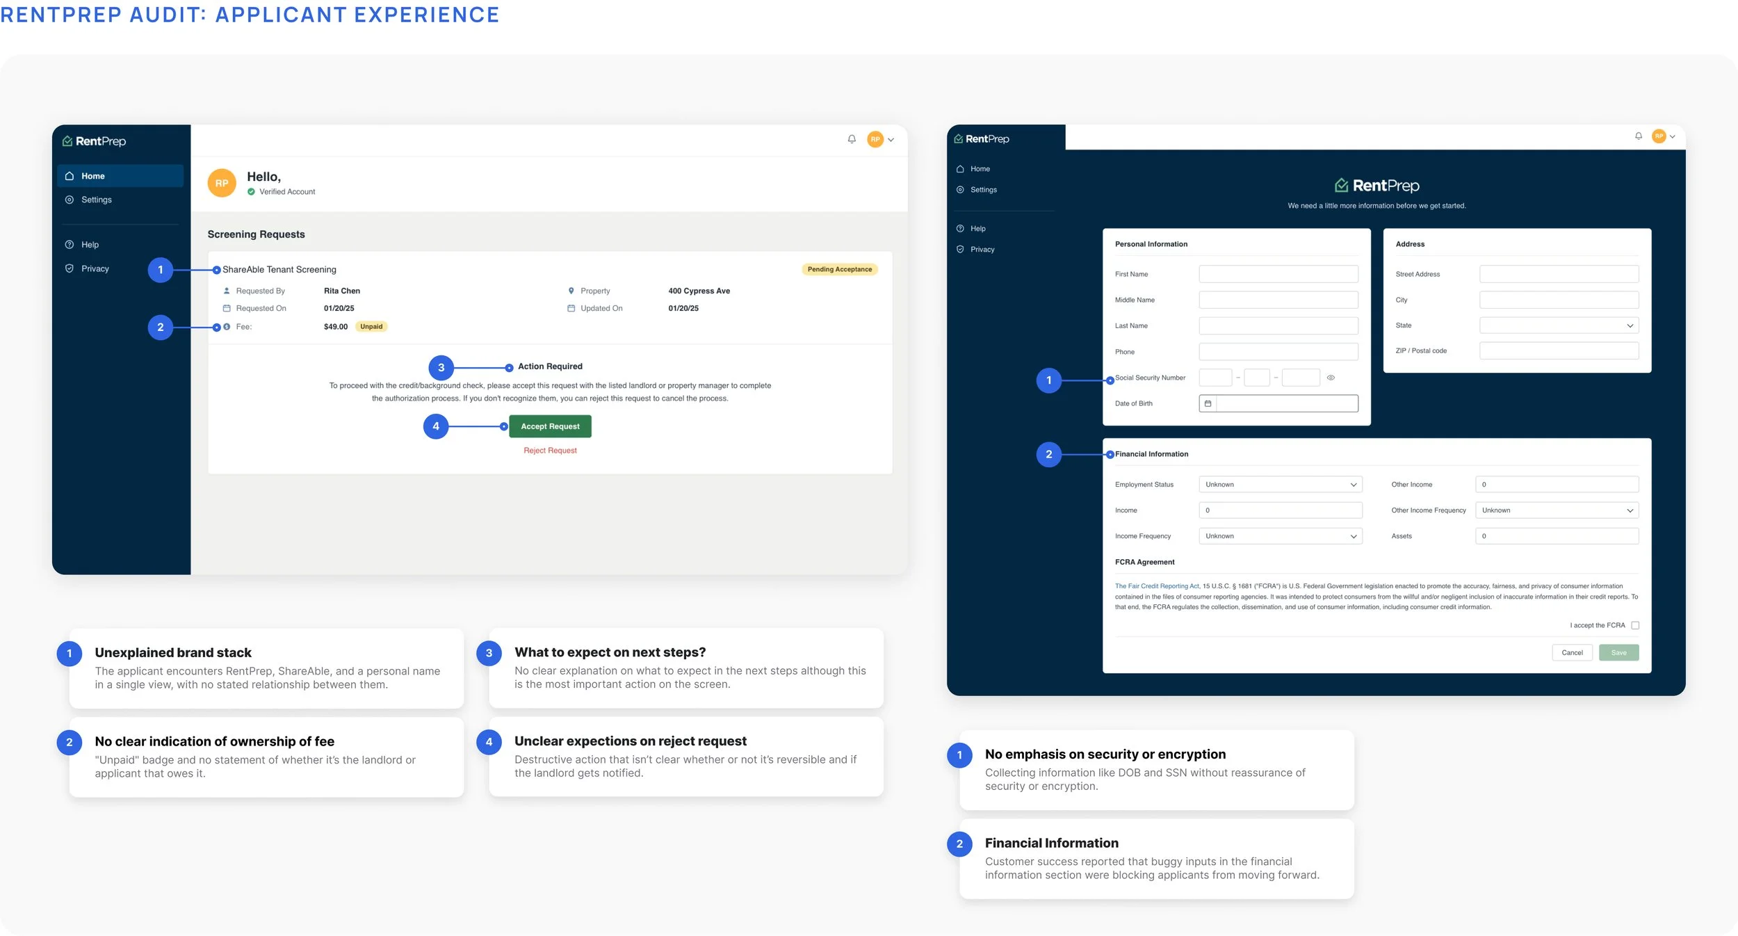1738x936 pixels.
Task: Open the RP avatar menu in the left screen header
Action: click(880, 139)
